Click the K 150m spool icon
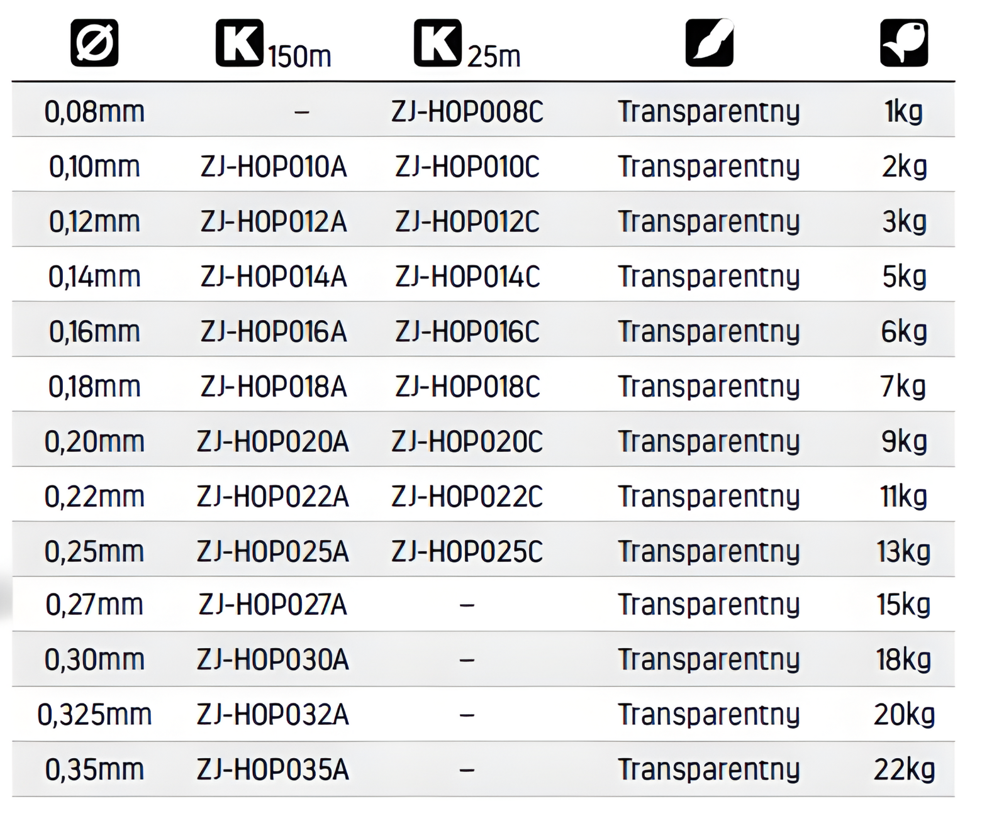This screenshot has width=987, height=821. (x=239, y=43)
